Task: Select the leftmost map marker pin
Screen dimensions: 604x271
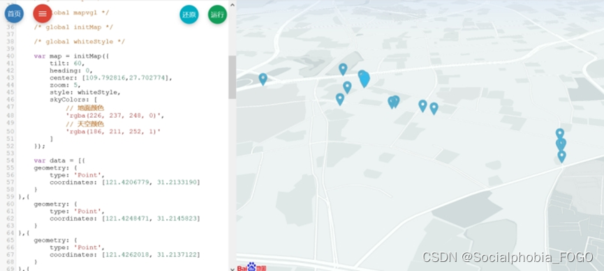Action: point(263,79)
